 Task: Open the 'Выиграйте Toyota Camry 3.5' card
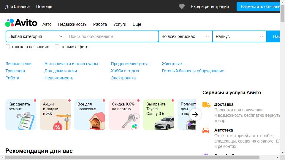point(159,114)
